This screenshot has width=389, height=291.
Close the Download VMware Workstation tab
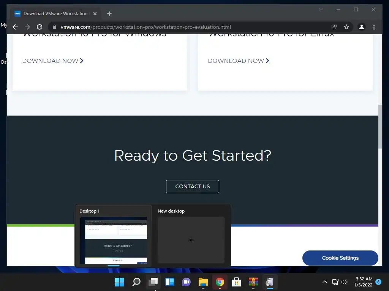(95, 14)
